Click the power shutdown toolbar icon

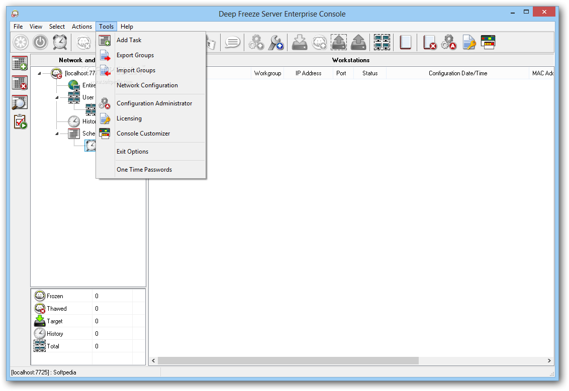pos(40,42)
